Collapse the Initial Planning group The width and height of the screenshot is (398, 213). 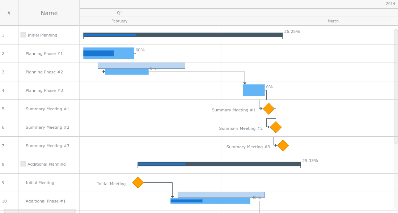pos(23,35)
